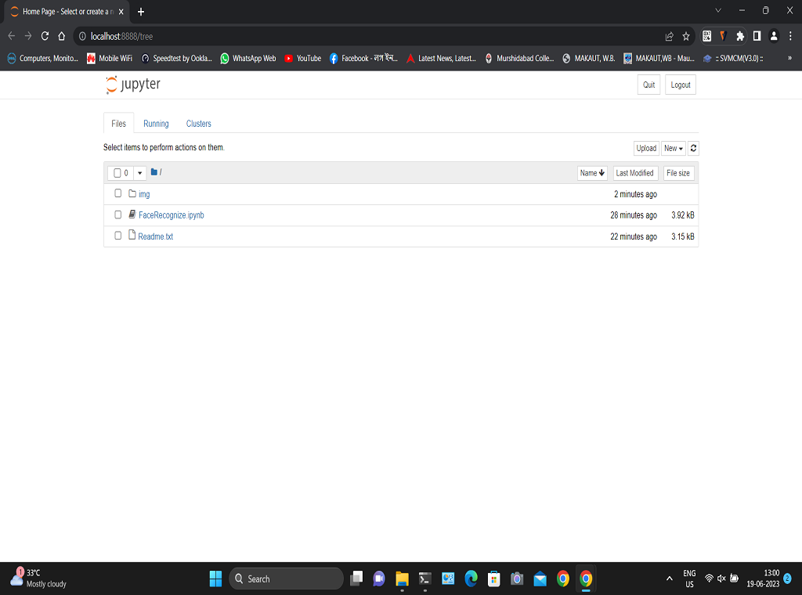The width and height of the screenshot is (802, 595).
Task: Switch to the Running tab
Action: click(x=156, y=123)
